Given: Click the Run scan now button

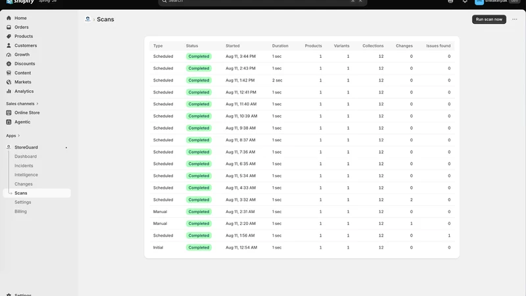Looking at the screenshot, I should [489, 19].
